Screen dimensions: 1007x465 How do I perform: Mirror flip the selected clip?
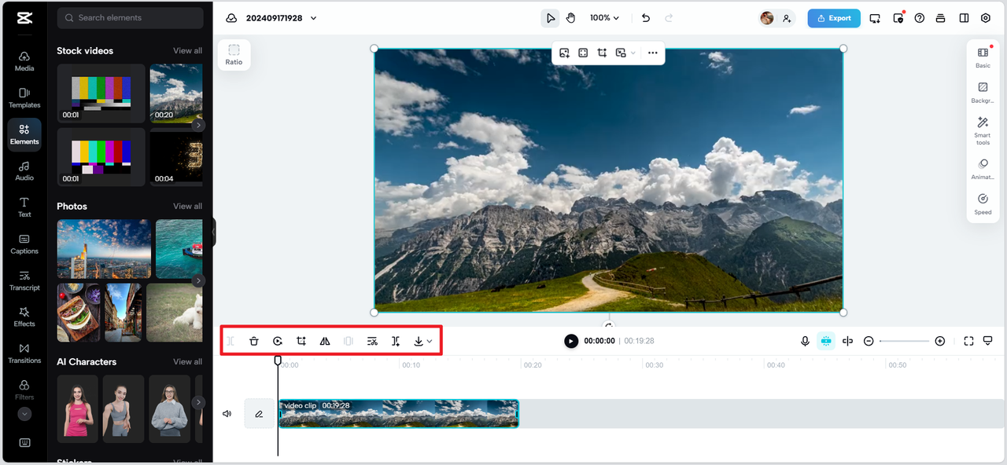325,341
